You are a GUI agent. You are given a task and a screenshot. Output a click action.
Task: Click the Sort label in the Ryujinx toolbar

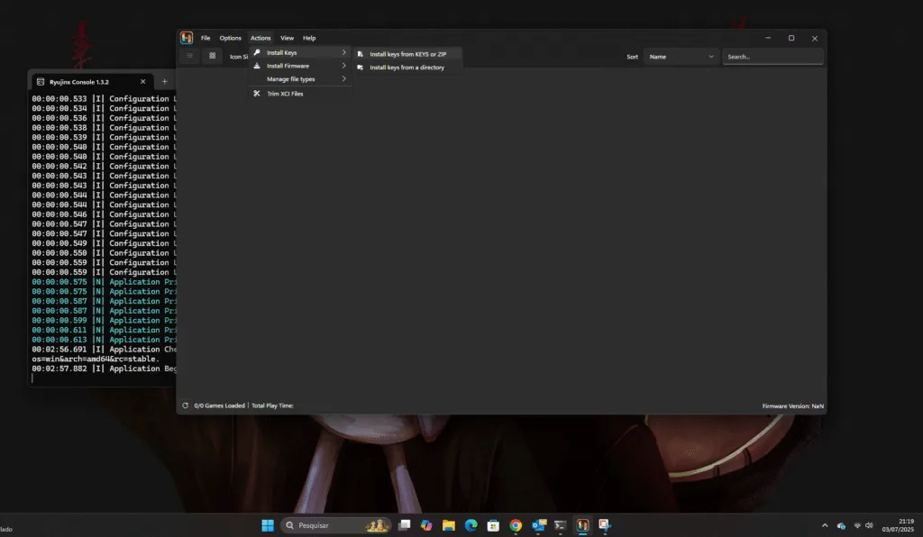[x=632, y=57]
